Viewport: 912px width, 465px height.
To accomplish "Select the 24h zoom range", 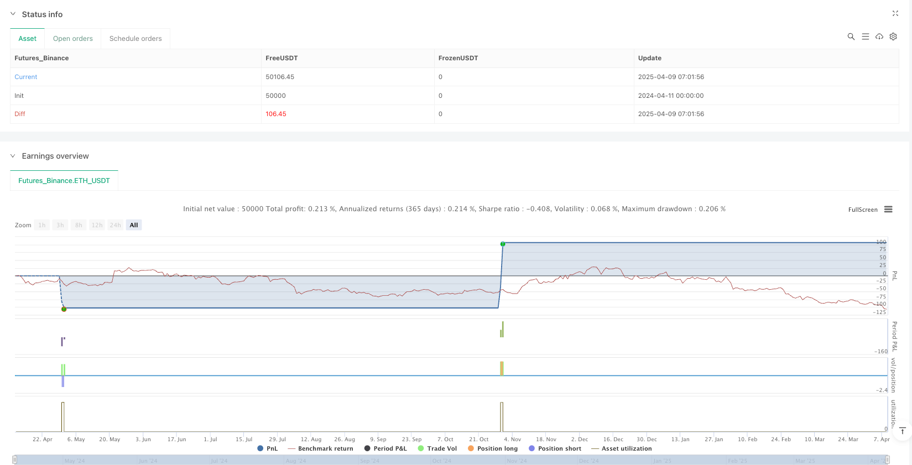I will 115,225.
